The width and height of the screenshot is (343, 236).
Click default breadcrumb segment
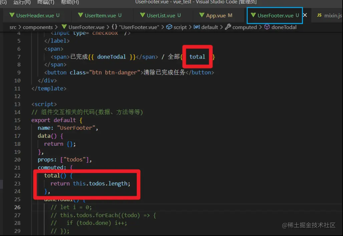[x=210, y=27]
